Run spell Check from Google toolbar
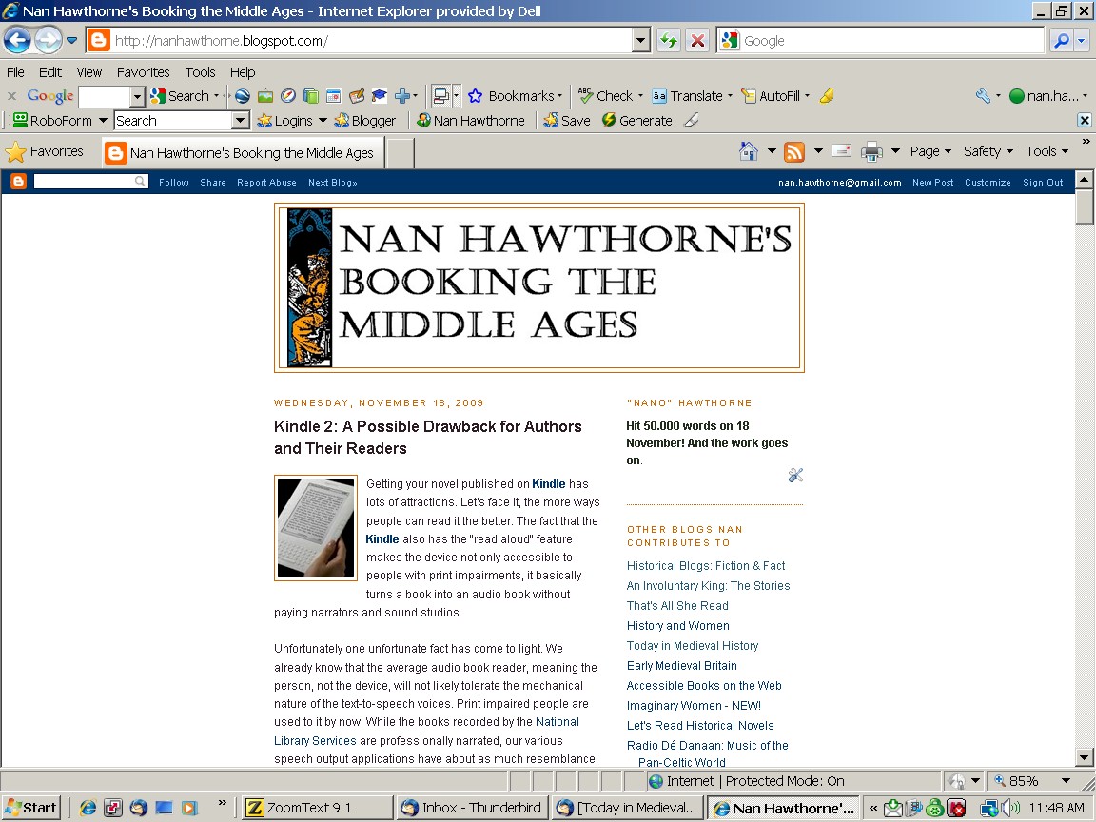Viewport: 1096px width, 822px height. 607,96
